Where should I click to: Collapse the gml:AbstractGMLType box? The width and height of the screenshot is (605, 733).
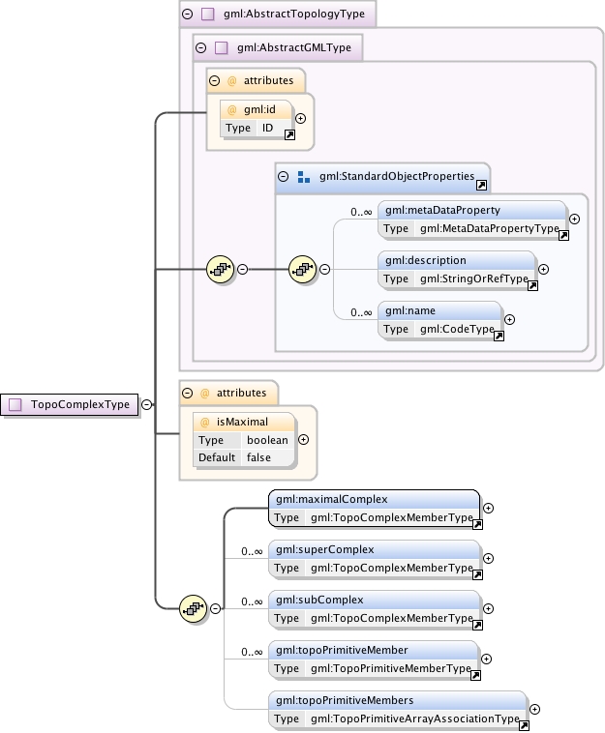coord(200,47)
